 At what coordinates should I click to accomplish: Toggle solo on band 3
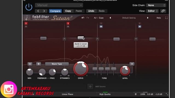pos(101,23)
